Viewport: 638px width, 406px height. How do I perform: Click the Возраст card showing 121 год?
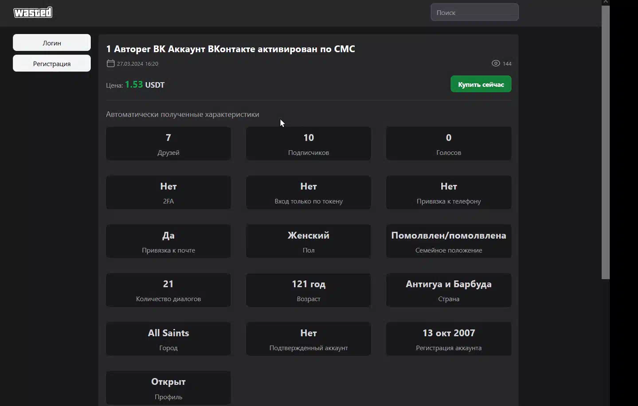click(309, 290)
